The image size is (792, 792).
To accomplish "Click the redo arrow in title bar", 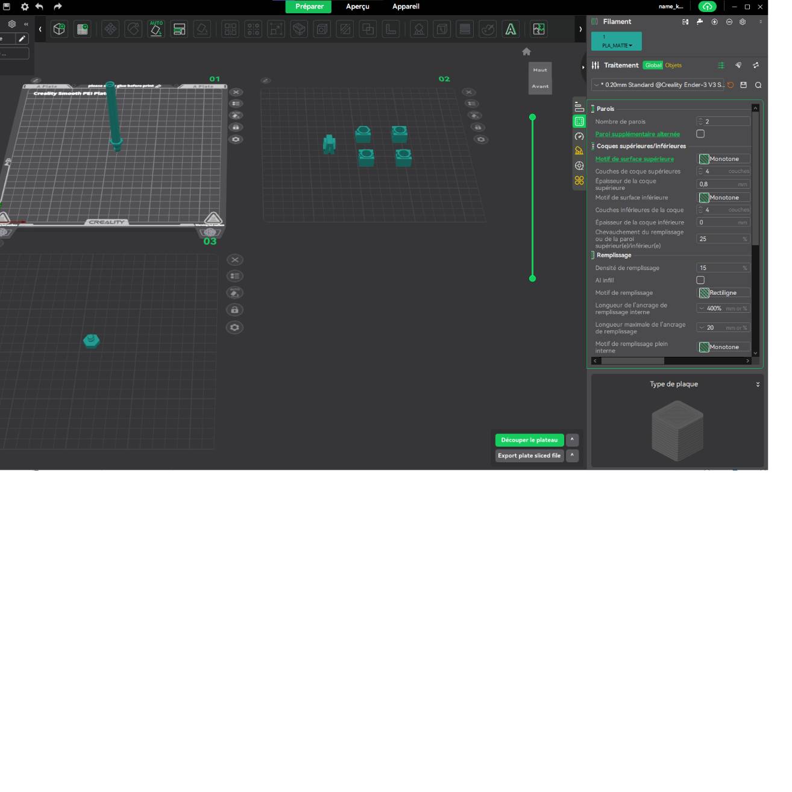I will pos(58,7).
